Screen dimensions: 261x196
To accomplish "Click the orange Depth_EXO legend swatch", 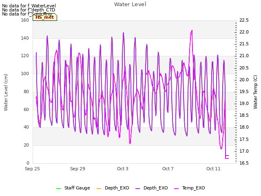I will point(99,189).
